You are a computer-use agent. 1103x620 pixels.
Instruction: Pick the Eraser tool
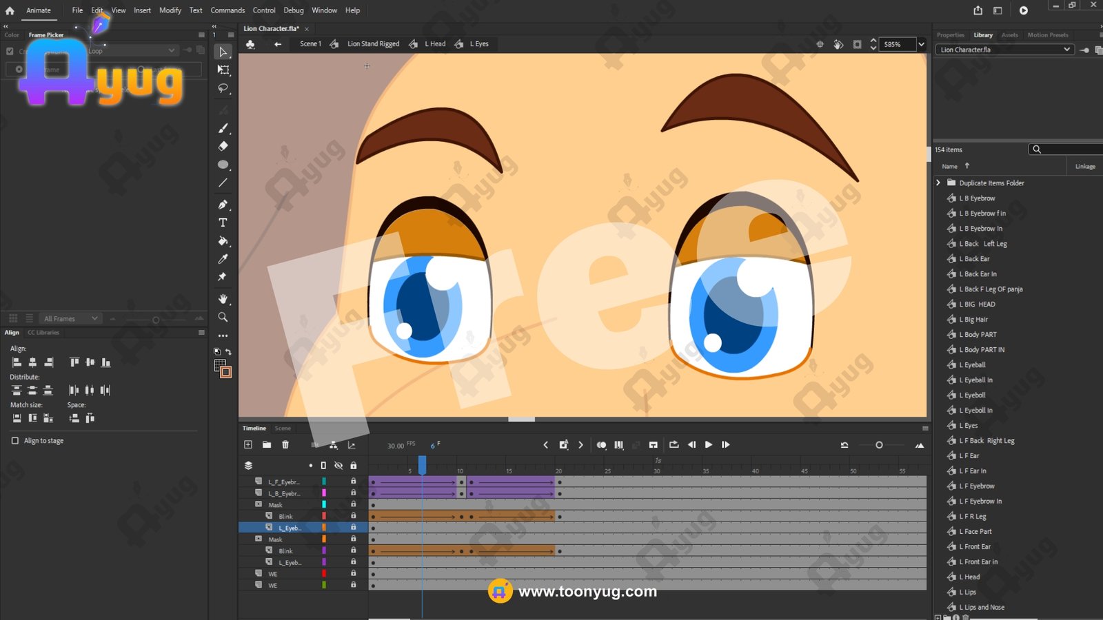pyautogui.click(x=223, y=146)
